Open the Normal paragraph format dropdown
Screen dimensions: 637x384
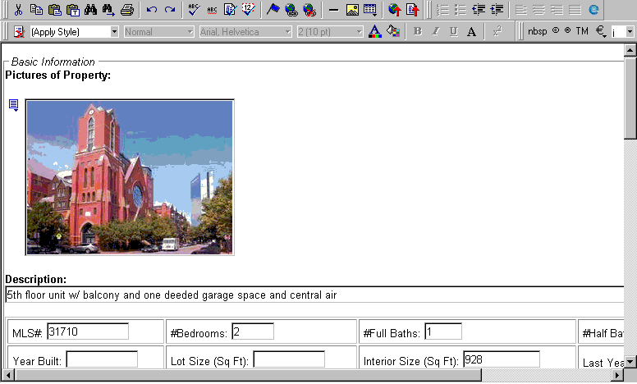click(190, 32)
